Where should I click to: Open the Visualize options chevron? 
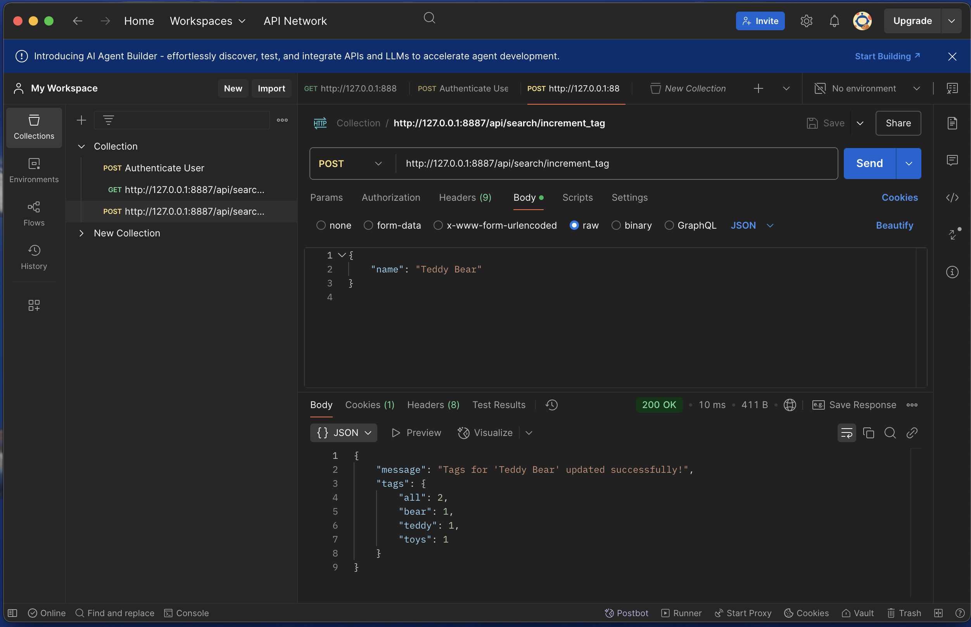pos(529,432)
